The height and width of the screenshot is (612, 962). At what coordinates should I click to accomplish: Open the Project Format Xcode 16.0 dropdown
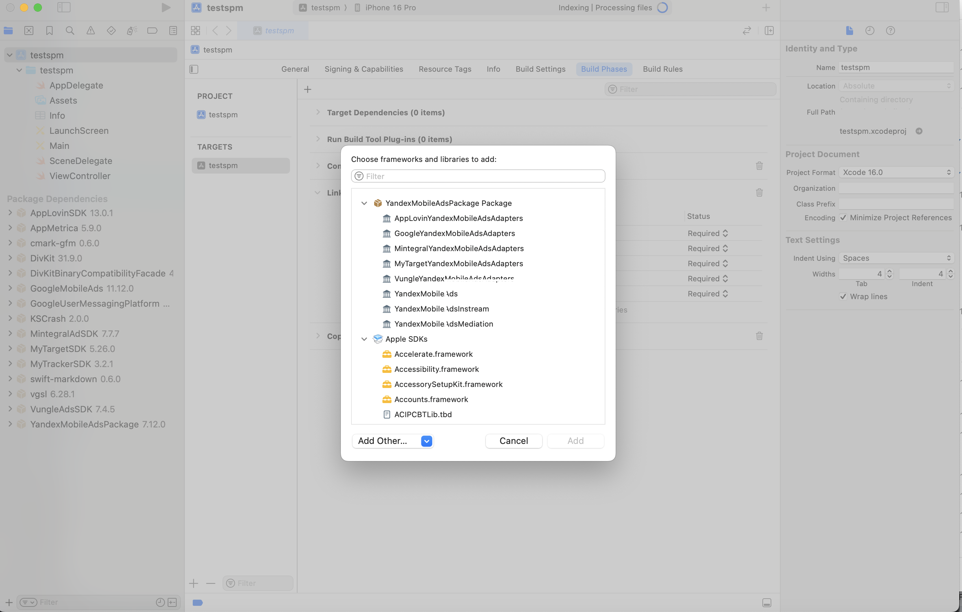tap(896, 172)
